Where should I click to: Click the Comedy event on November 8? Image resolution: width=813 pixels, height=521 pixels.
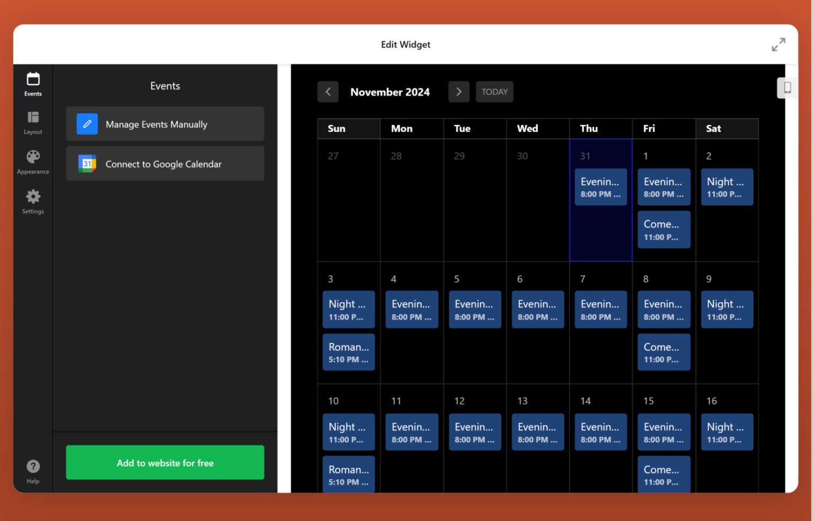664,352
